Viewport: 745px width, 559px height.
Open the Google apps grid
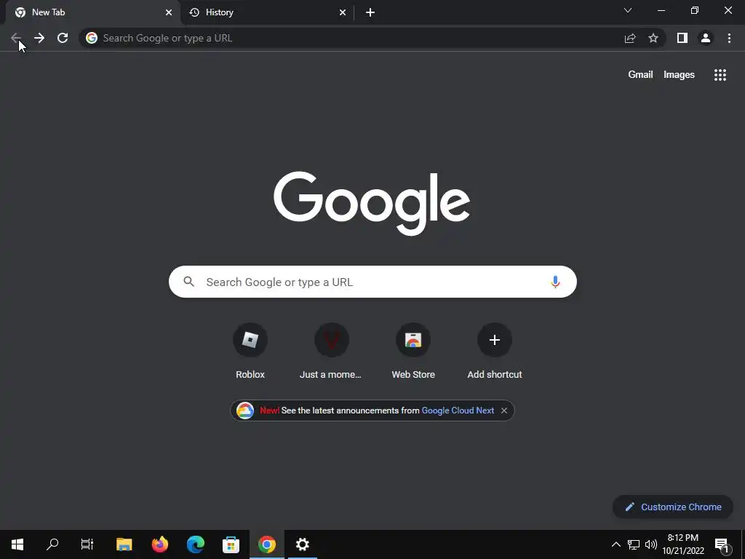pos(720,75)
